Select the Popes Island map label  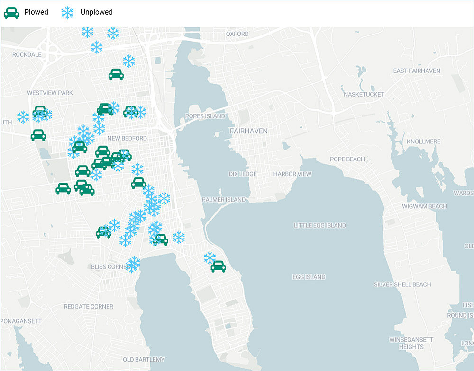tap(205, 116)
